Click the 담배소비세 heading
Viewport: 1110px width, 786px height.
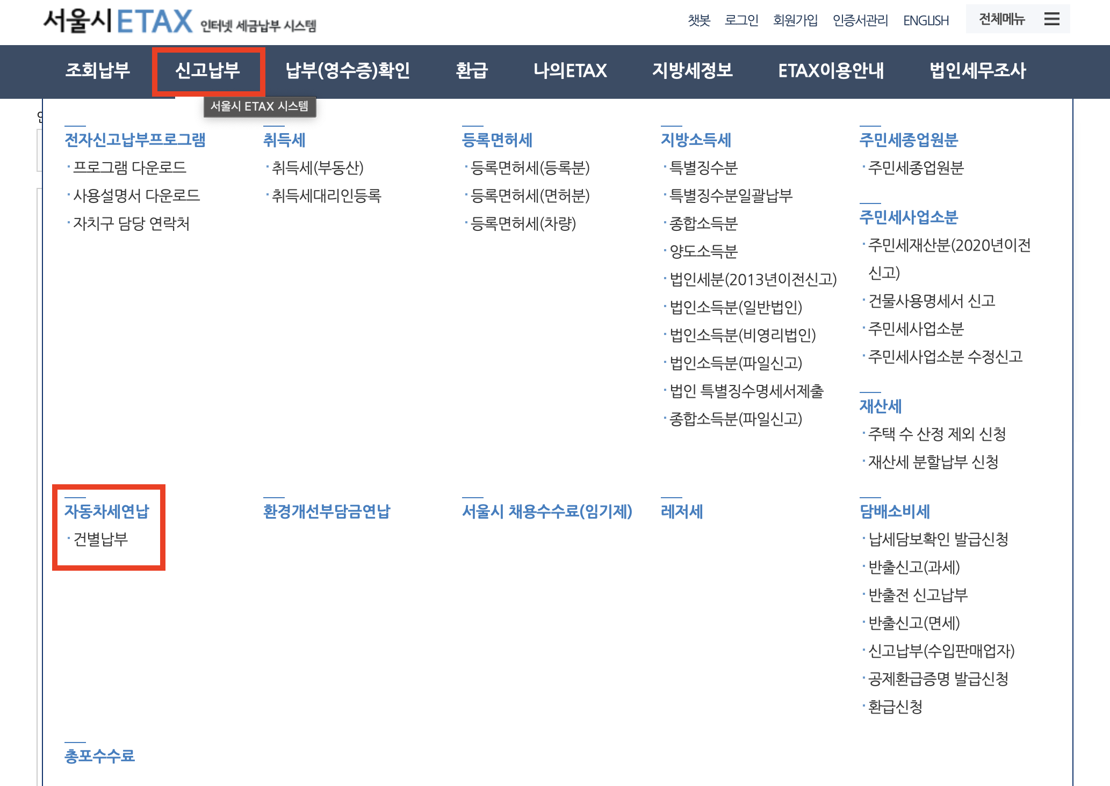pos(895,512)
